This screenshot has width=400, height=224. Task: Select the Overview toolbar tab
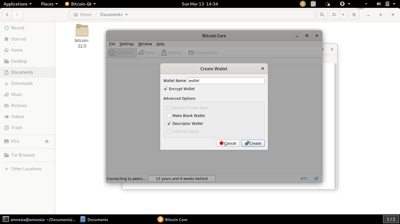coord(122,52)
